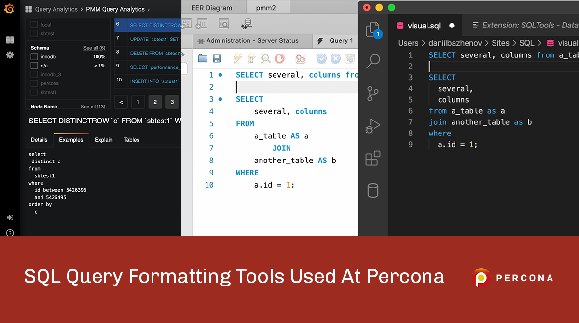
Task: Click the Sign in icon in PMM sidebar
Action: coord(10,218)
